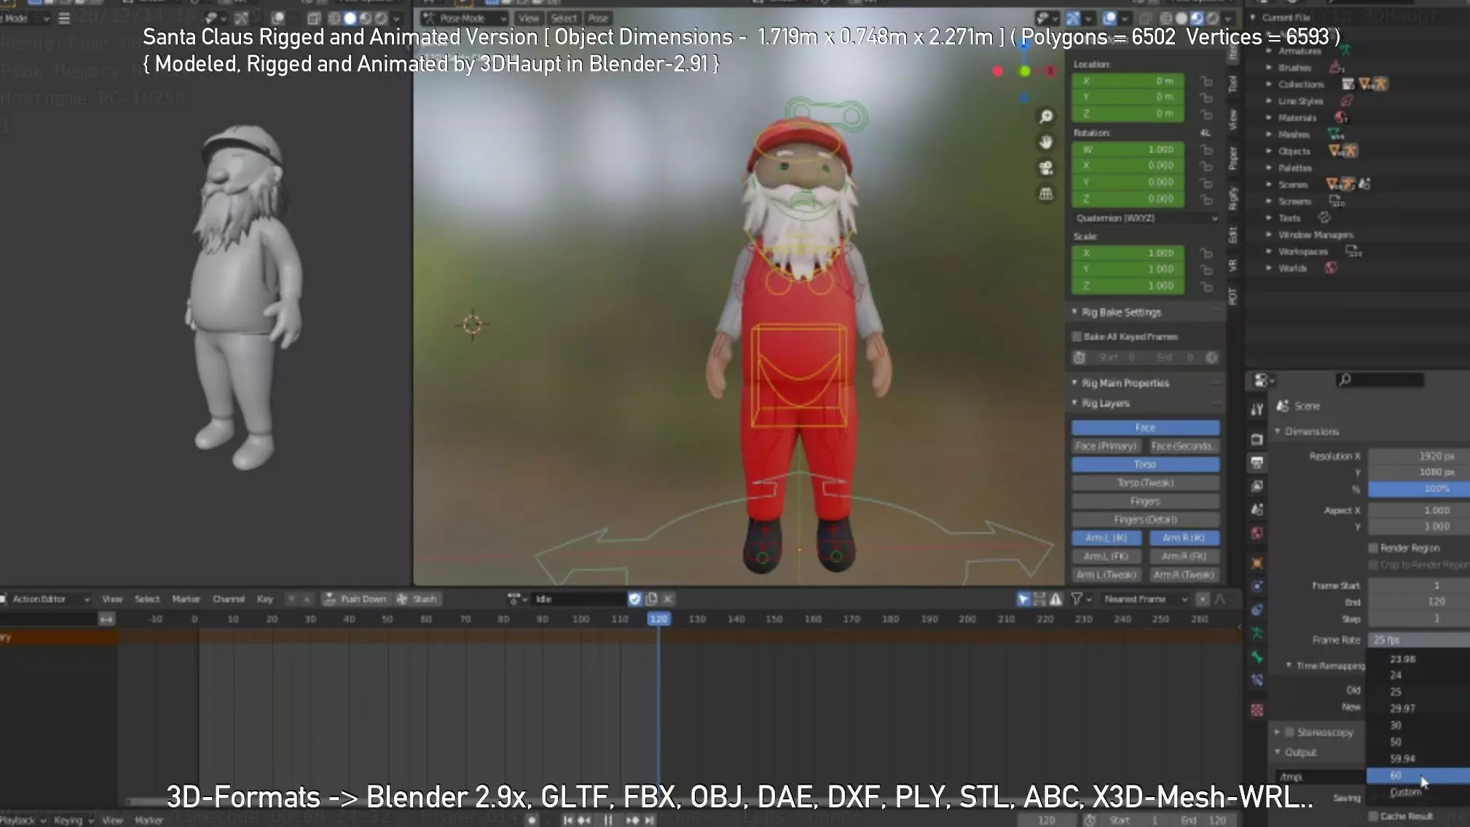Toggle the Face rig layer
The width and height of the screenshot is (1470, 827).
point(1145,427)
